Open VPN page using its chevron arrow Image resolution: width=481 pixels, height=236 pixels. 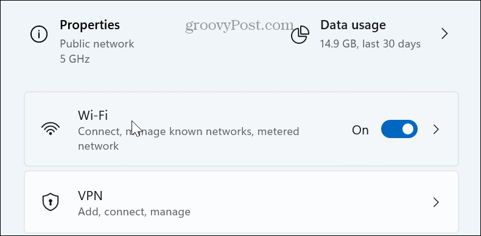pos(436,203)
